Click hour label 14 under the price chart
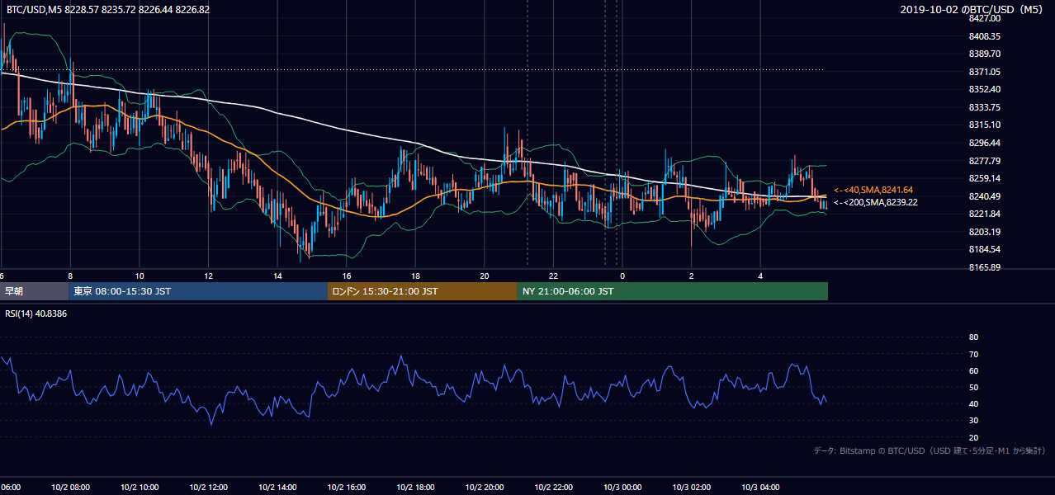 pos(277,276)
